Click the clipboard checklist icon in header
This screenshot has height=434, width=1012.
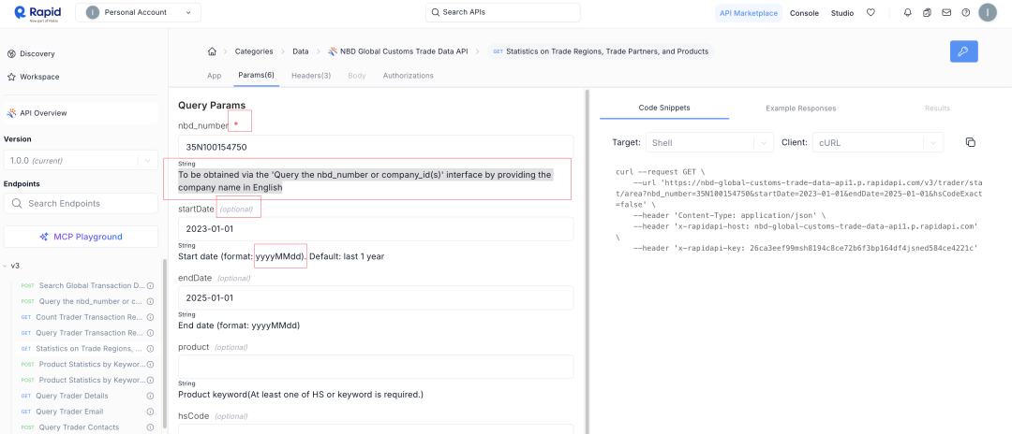pyautogui.click(x=928, y=12)
